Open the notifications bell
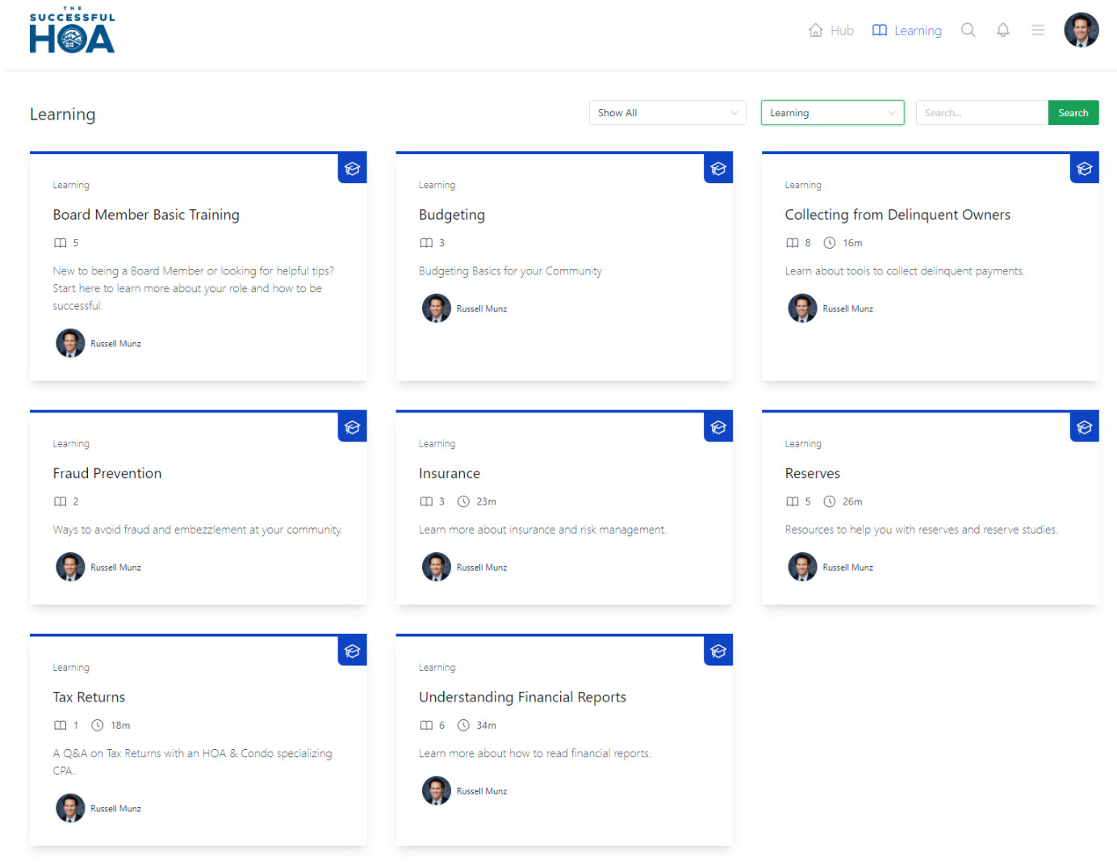1117x863 pixels. tap(1002, 31)
